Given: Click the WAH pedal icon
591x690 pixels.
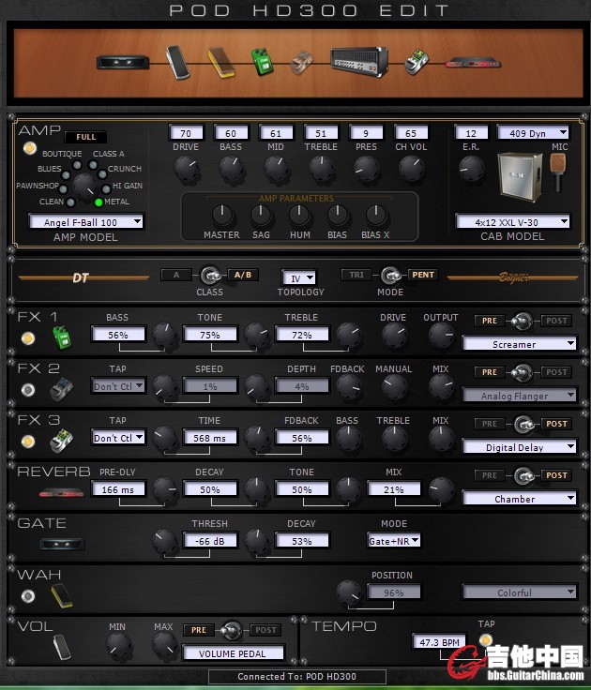Looking at the screenshot, I should pos(62,596).
